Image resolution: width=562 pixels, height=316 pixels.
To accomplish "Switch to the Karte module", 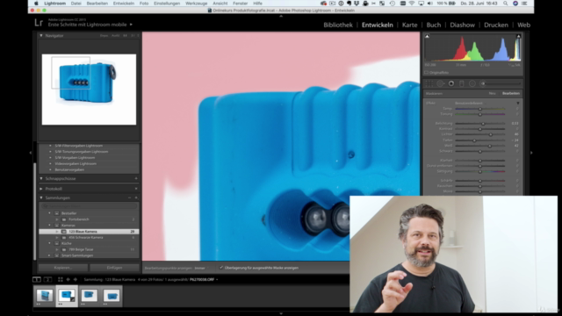I will point(410,25).
